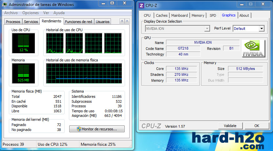The height and width of the screenshot is (151, 273).
Task: Click the Shaders clock value 270 MHz
Action: (x=181, y=75)
